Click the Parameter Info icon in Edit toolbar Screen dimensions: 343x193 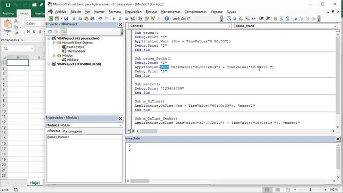tap(248, 19)
